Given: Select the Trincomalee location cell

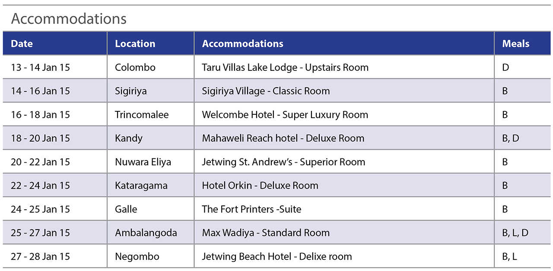Looking at the screenshot, I should coord(142,115).
